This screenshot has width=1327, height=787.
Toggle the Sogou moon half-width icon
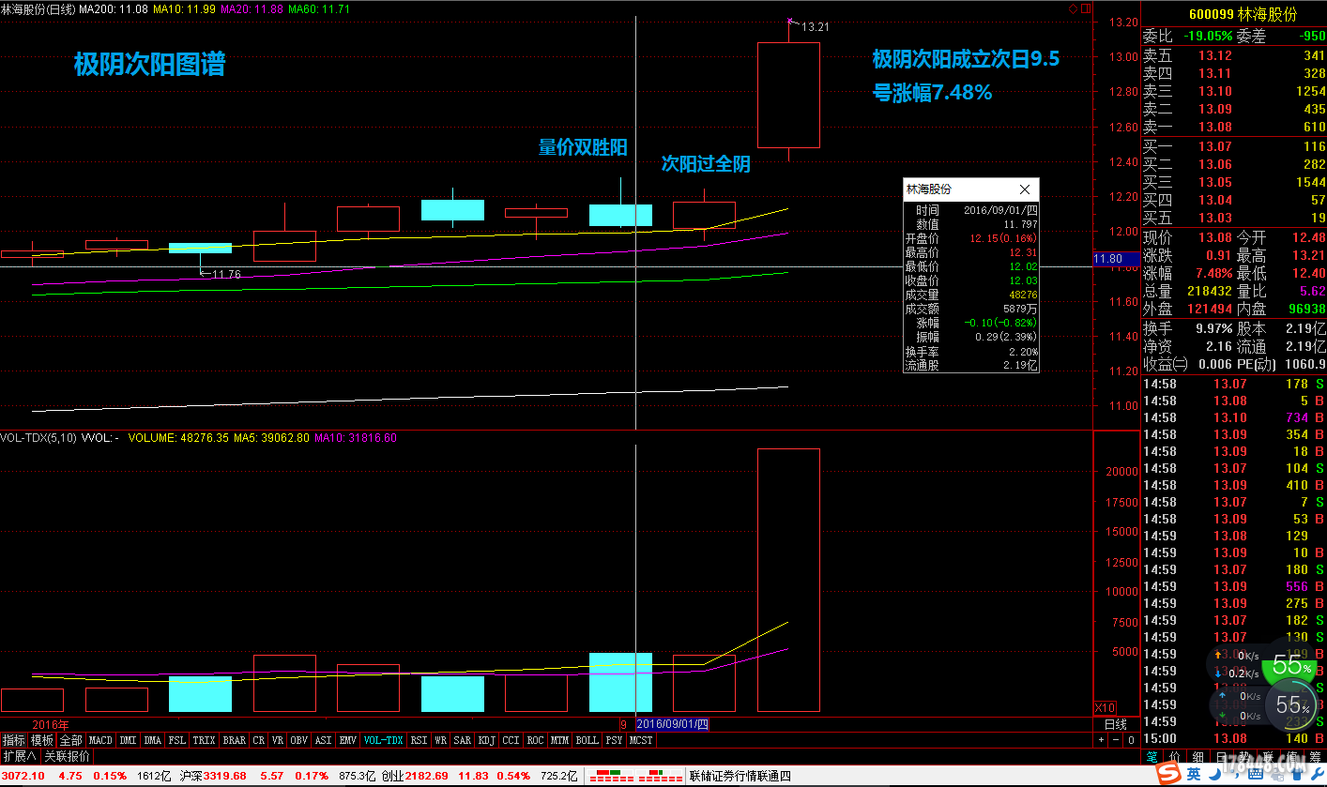click(x=1215, y=774)
